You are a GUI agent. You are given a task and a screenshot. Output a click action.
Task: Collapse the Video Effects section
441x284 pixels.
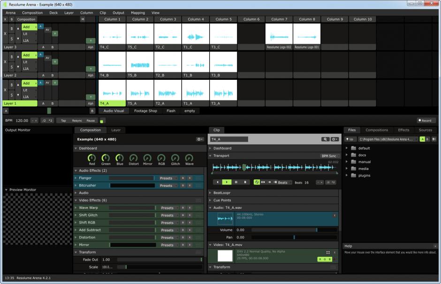(x=76, y=200)
